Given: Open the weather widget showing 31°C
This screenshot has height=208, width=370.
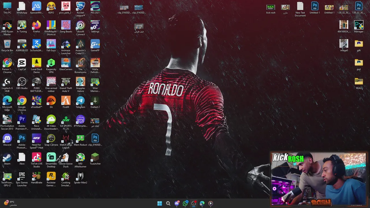Looking at the screenshot, I should point(10,203).
